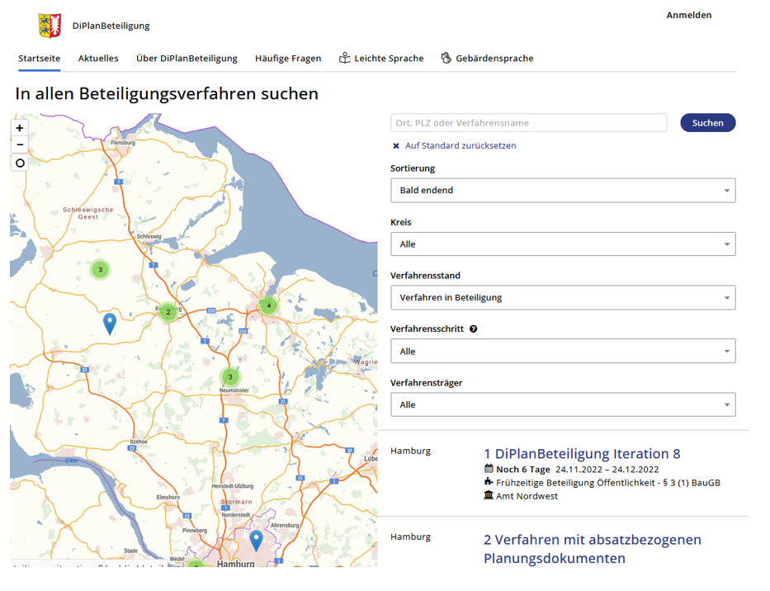
Task: Open the Verfahrensstand dropdown
Action: [562, 297]
